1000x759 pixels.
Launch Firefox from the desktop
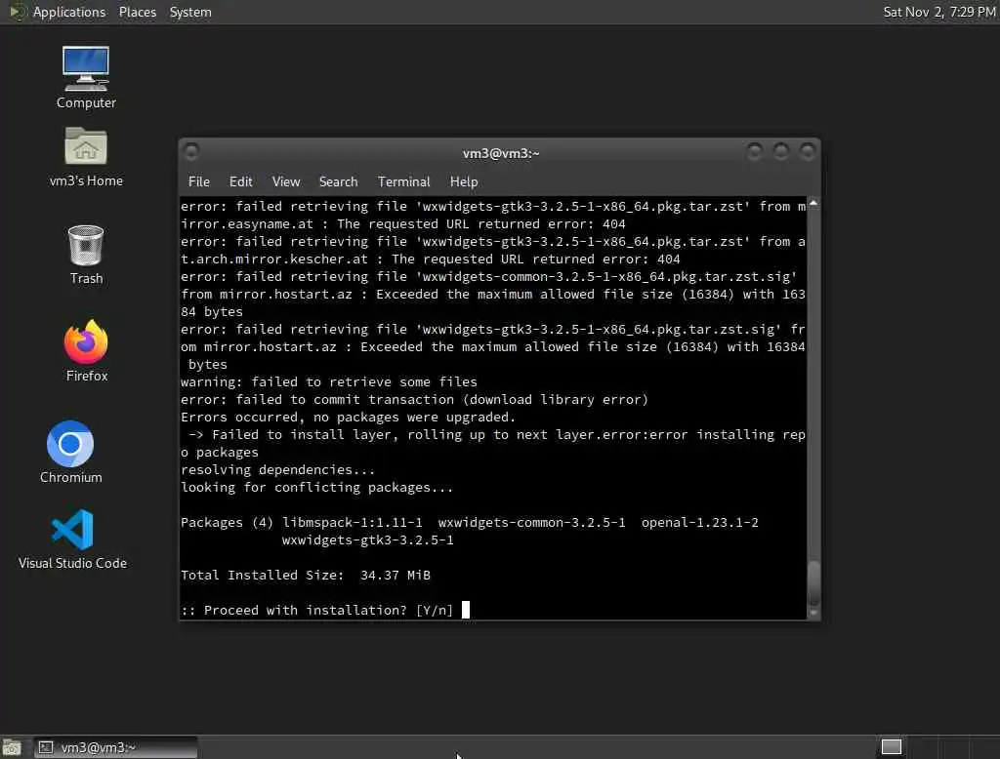pos(86,351)
